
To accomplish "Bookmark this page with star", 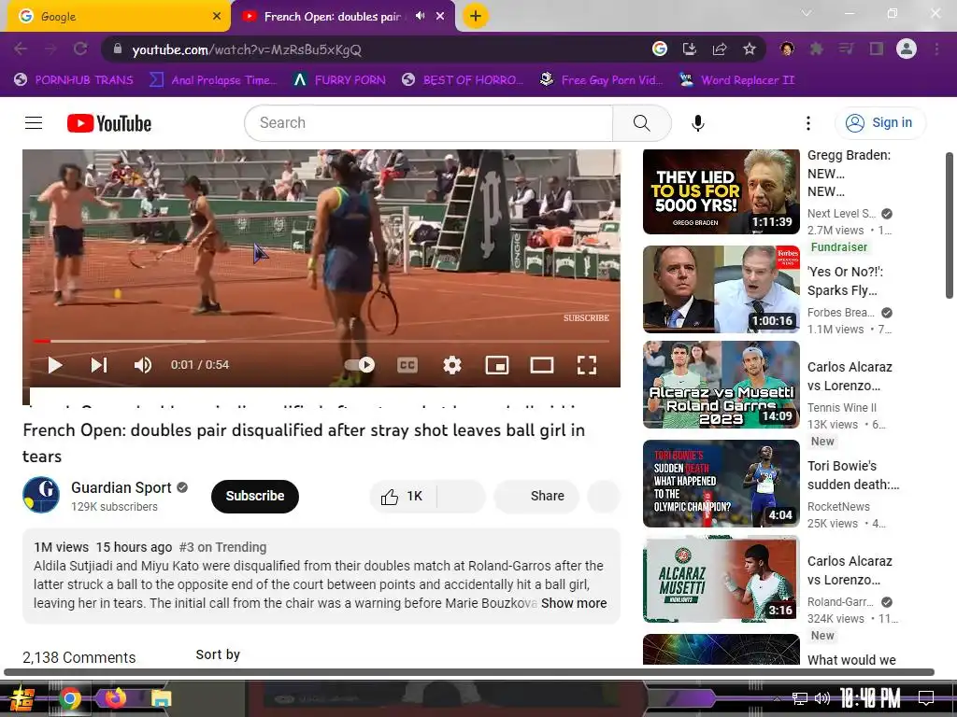I will click(x=750, y=49).
